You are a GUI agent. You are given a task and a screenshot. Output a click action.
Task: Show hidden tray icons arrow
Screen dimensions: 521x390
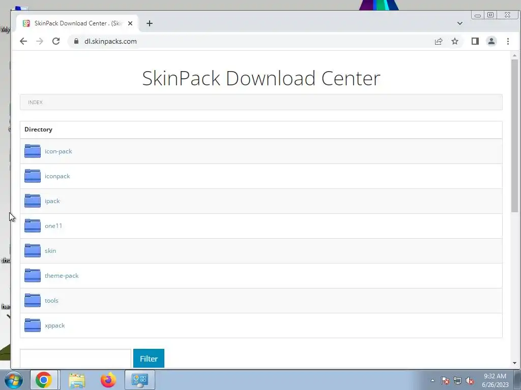pyautogui.click(x=432, y=380)
